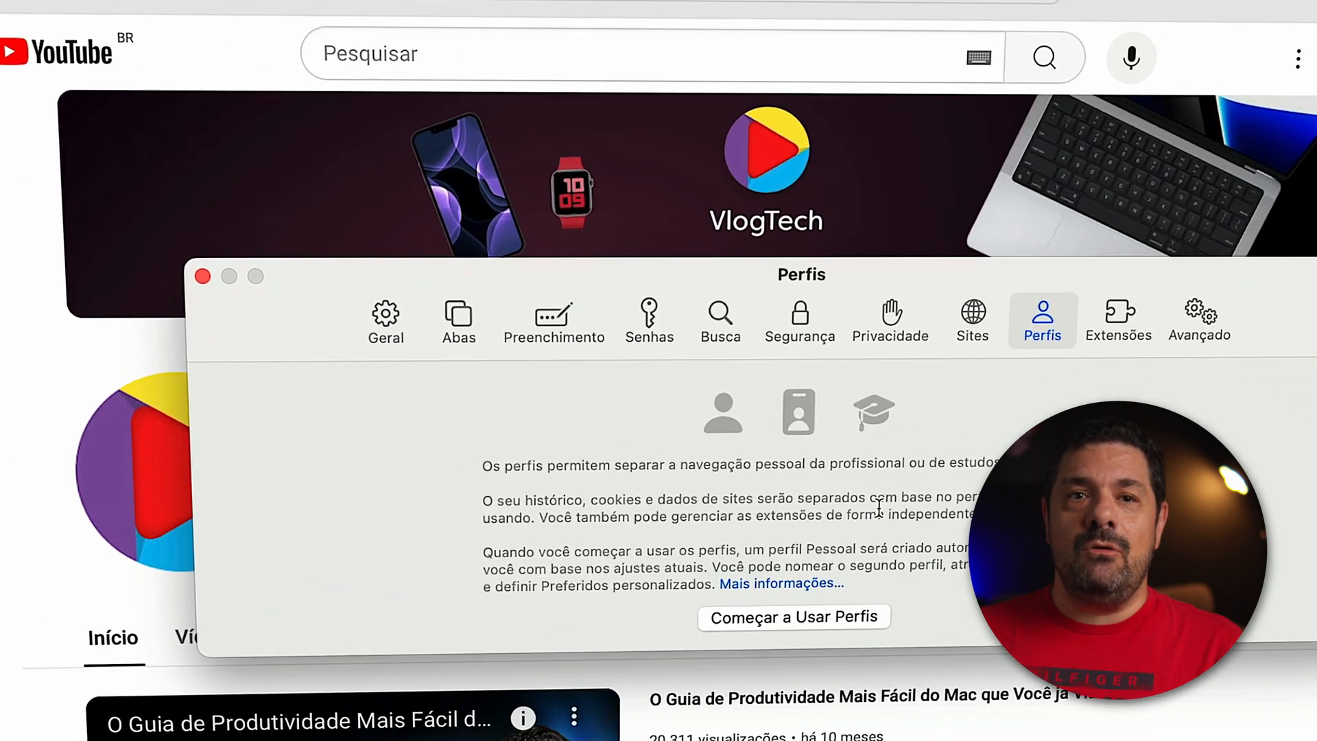Click the graduation cap profile icon
The height and width of the screenshot is (741, 1317).
873,412
